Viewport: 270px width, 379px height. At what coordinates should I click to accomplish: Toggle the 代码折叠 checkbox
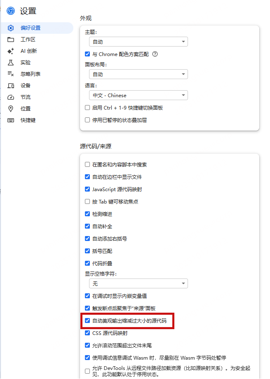87,263
